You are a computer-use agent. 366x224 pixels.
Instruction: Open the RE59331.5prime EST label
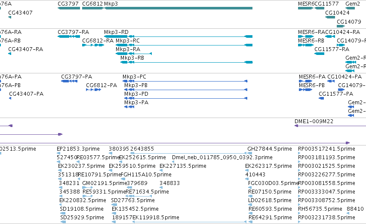point(105,192)
